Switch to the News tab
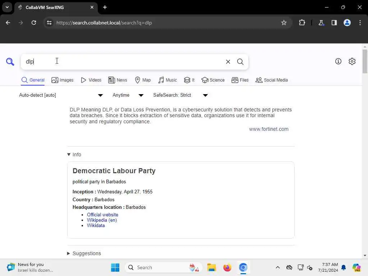Image resolution: width=368 pixels, height=276 pixels. [x=118, y=80]
